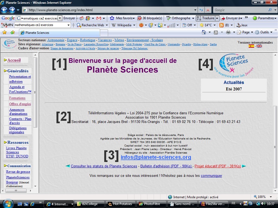Go forward with the Forward arrow
The image size is (278, 208).
point(12,10)
